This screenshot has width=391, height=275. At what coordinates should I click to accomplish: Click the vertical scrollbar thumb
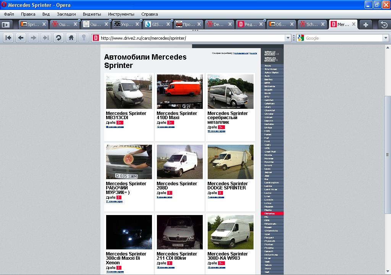(x=388, y=155)
